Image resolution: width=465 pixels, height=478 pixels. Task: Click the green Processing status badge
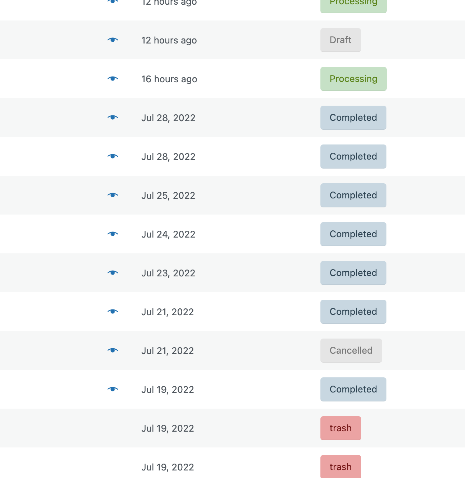click(353, 79)
